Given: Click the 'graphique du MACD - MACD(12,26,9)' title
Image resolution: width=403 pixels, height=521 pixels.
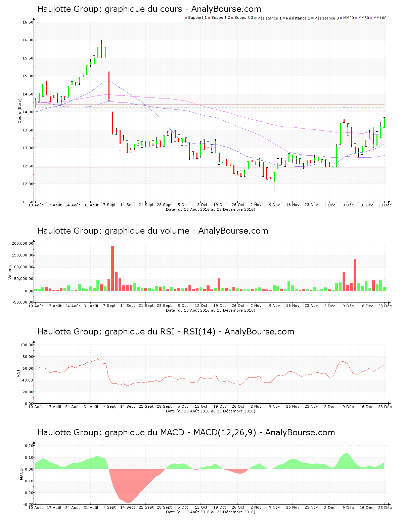Looking at the screenshot, I should click(x=186, y=433).
